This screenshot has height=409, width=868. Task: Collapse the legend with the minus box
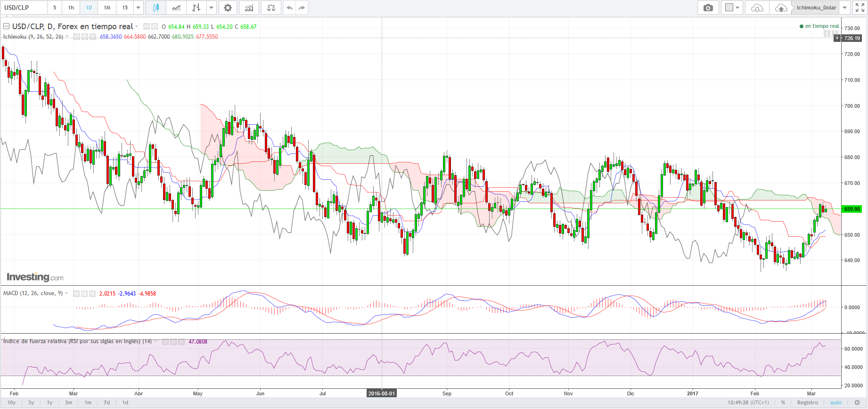click(7, 26)
